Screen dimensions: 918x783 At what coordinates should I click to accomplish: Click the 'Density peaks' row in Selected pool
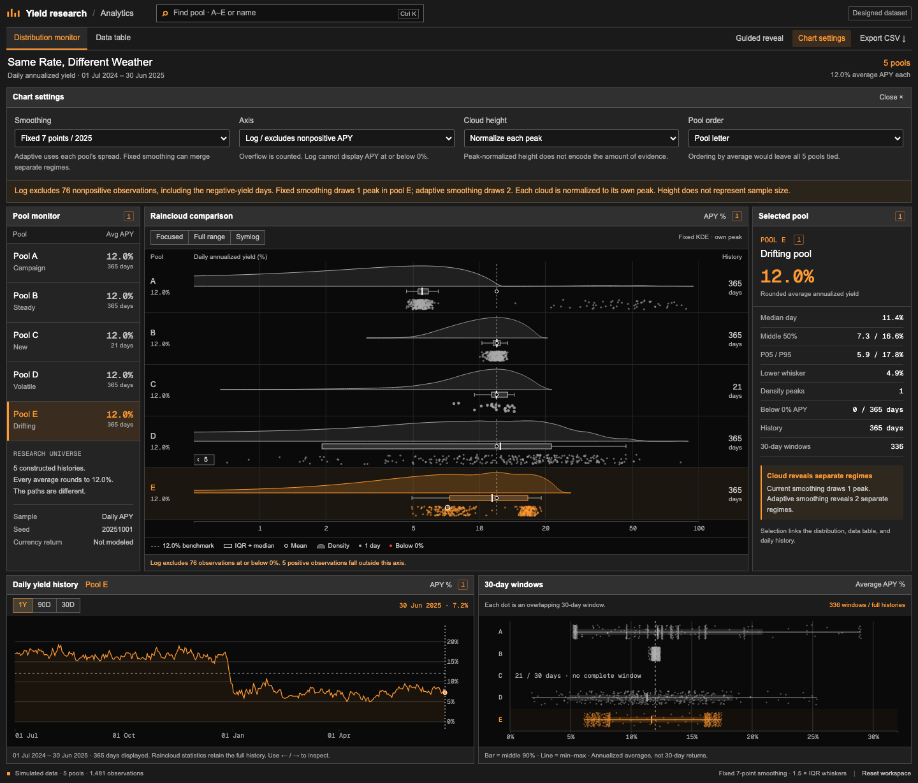coord(832,391)
